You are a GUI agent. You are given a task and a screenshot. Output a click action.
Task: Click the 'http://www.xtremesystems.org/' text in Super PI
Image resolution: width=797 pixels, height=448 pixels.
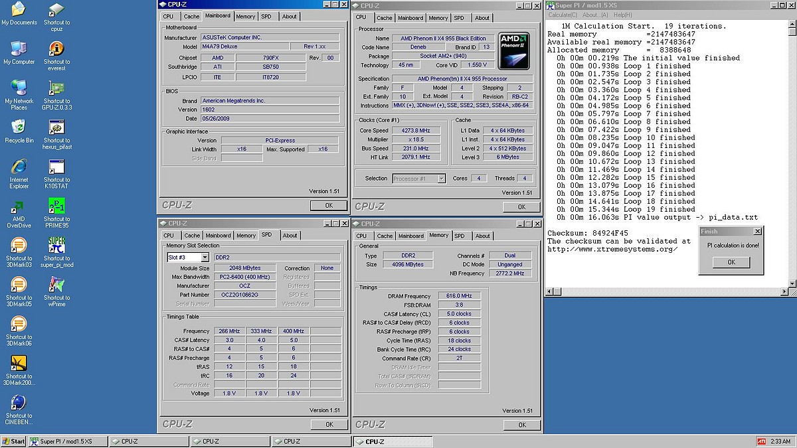click(x=612, y=249)
